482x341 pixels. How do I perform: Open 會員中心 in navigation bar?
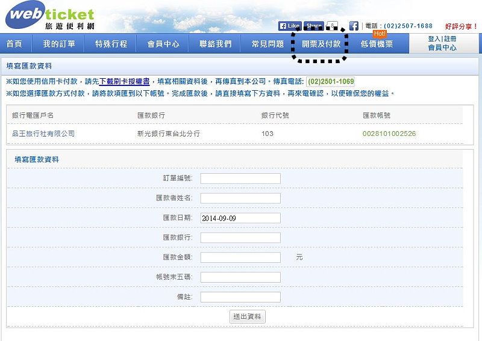[163, 44]
